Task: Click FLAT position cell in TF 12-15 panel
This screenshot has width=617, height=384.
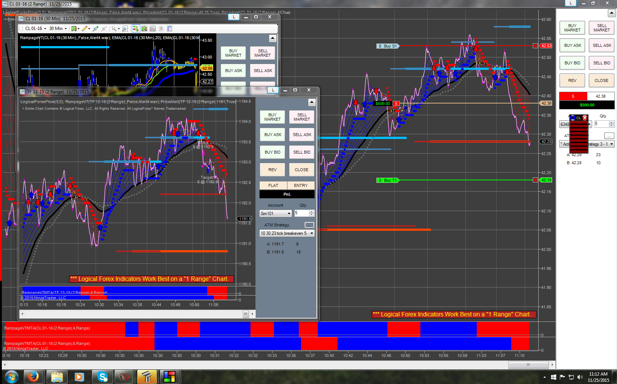Action: (x=273, y=185)
